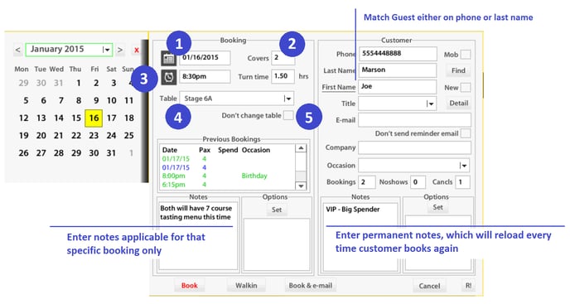Image resolution: width=570 pixels, height=304 pixels.
Task: Select day 17 in the calendar
Action: pyautogui.click(x=111, y=118)
